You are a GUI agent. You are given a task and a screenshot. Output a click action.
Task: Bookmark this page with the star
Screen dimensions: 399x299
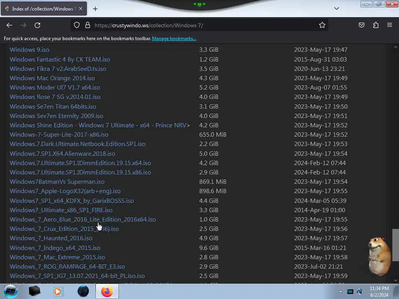coord(322,25)
